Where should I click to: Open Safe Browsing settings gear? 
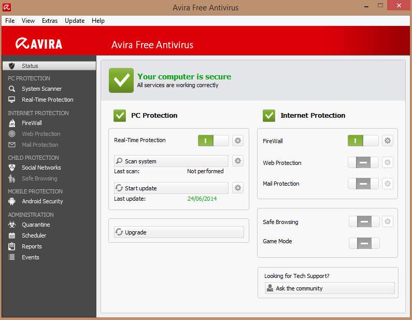click(x=388, y=221)
